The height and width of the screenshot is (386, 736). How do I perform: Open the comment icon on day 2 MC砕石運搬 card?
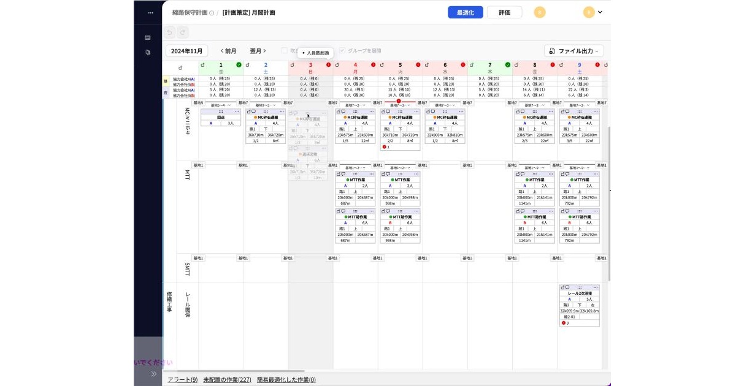click(254, 112)
